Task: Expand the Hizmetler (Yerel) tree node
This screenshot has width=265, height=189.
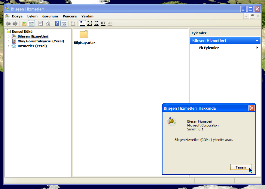Action: [8, 46]
